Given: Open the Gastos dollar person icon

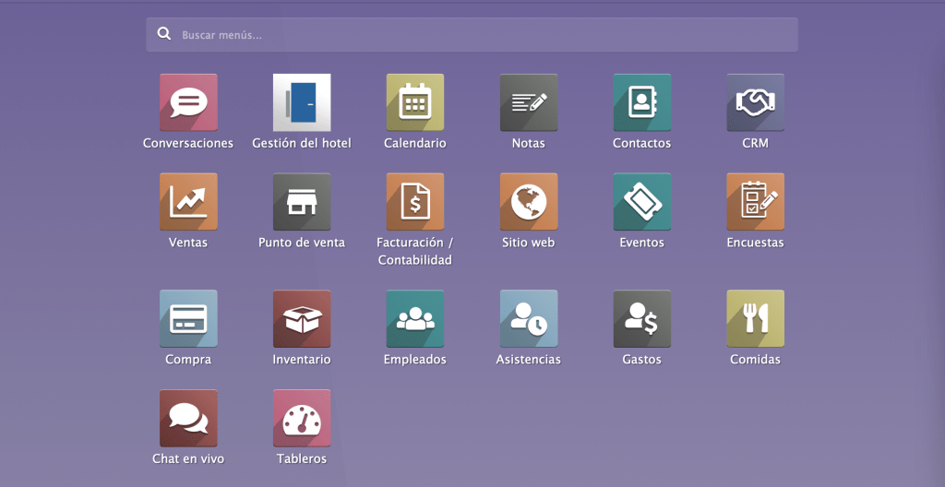Looking at the screenshot, I should click(642, 319).
